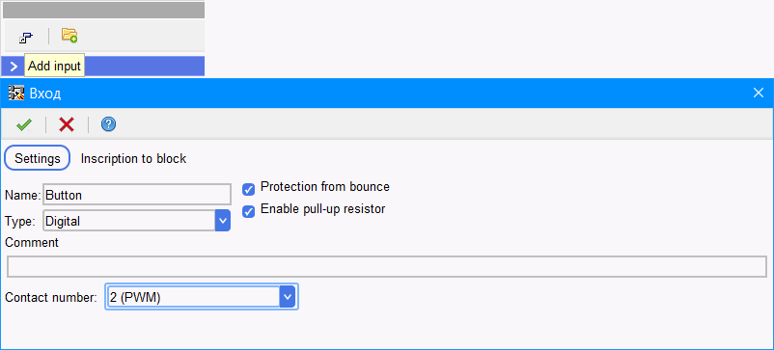Click the Add input toolbar icon
774x350 pixels.
(26, 37)
